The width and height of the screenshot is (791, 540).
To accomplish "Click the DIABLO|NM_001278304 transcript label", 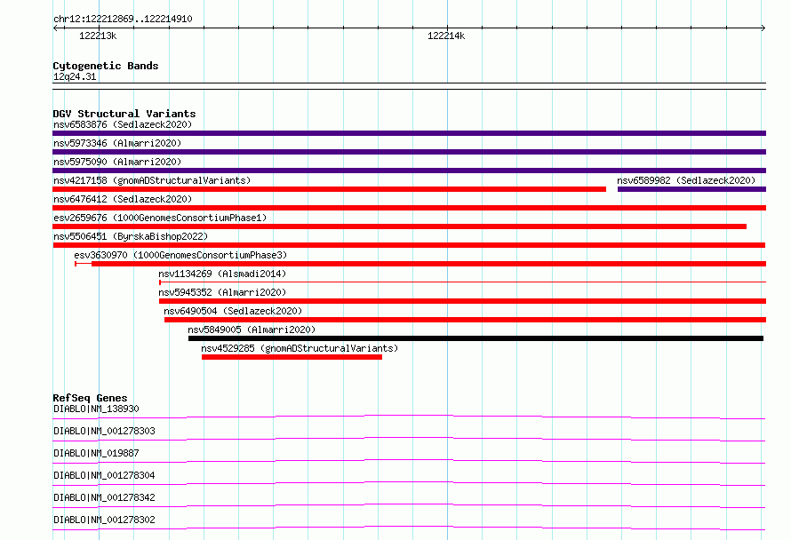I will pos(104,475).
